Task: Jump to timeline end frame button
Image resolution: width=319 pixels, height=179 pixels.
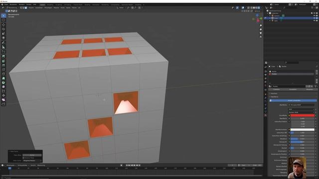Action: [140, 165]
